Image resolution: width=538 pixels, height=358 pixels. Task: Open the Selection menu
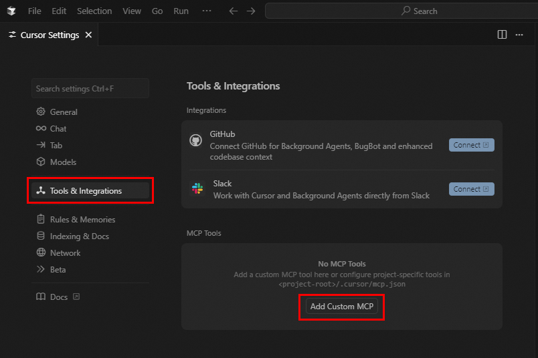pyautogui.click(x=94, y=11)
